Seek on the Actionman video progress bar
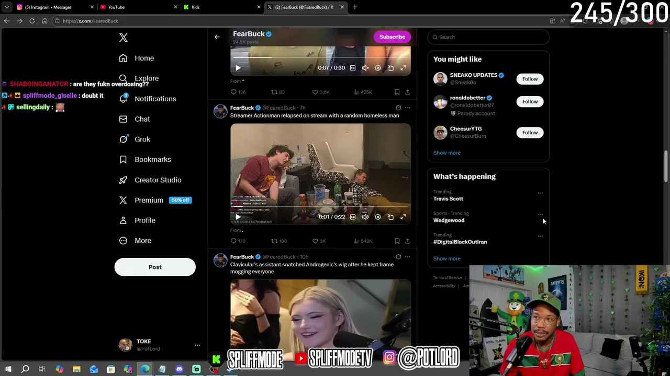The width and height of the screenshot is (670, 376). pyautogui.click(x=320, y=207)
